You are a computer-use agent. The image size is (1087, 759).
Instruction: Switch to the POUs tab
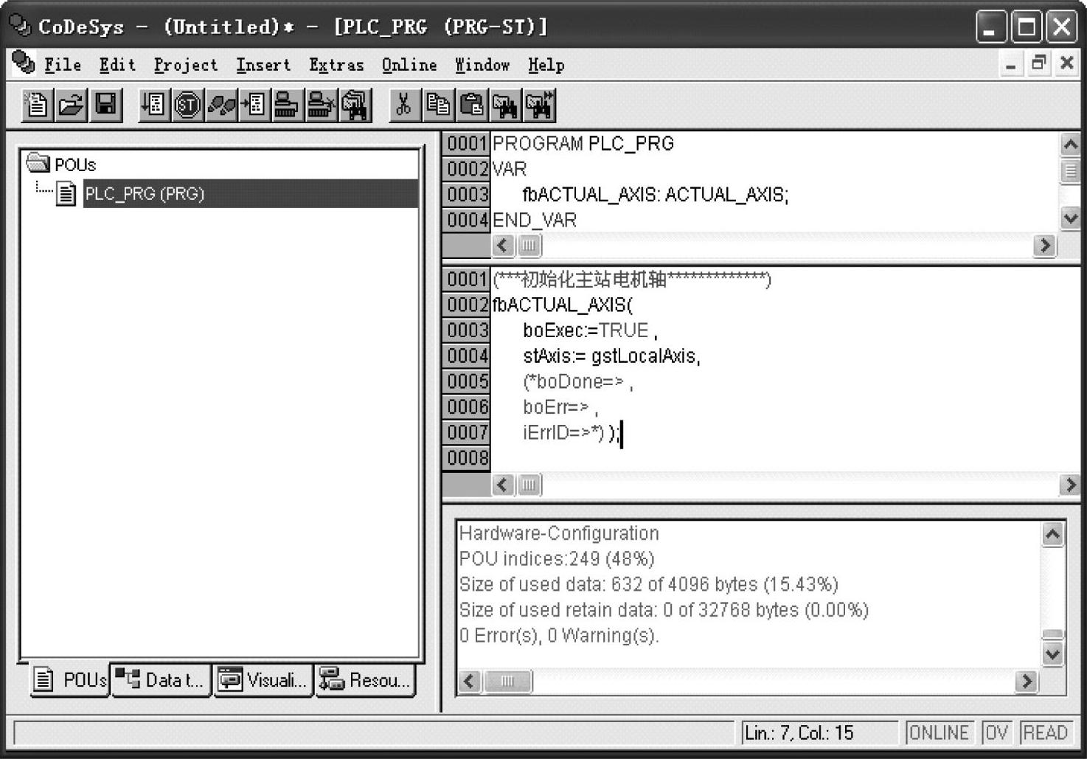(x=71, y=679)
